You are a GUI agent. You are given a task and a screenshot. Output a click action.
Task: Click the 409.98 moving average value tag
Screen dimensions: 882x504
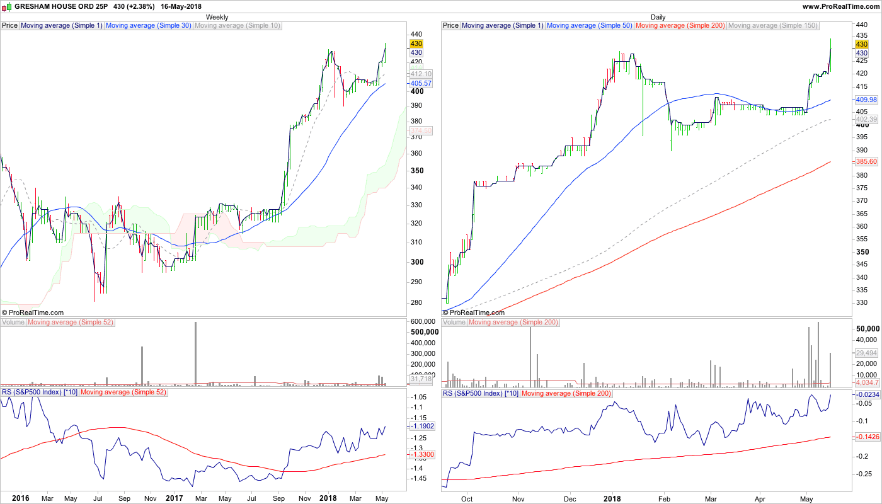tap(866, 100)
